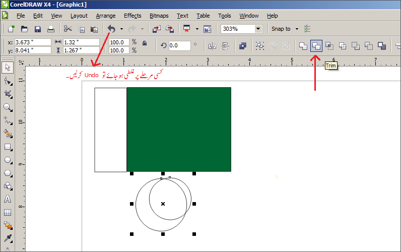Activate the Pick arrow tool
Viewport: 401px width, 252px height.
8,67
